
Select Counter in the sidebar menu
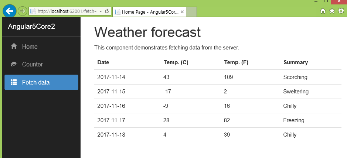32,64
